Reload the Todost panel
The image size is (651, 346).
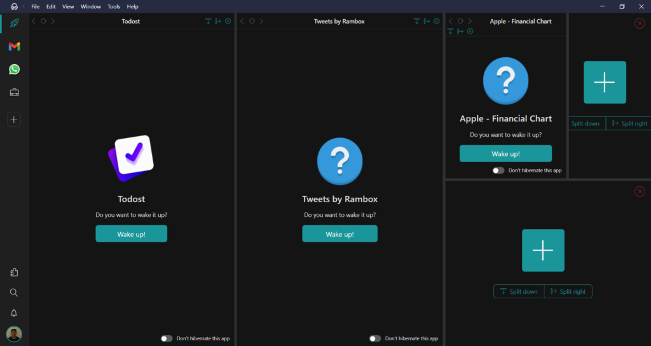[43, 21]
